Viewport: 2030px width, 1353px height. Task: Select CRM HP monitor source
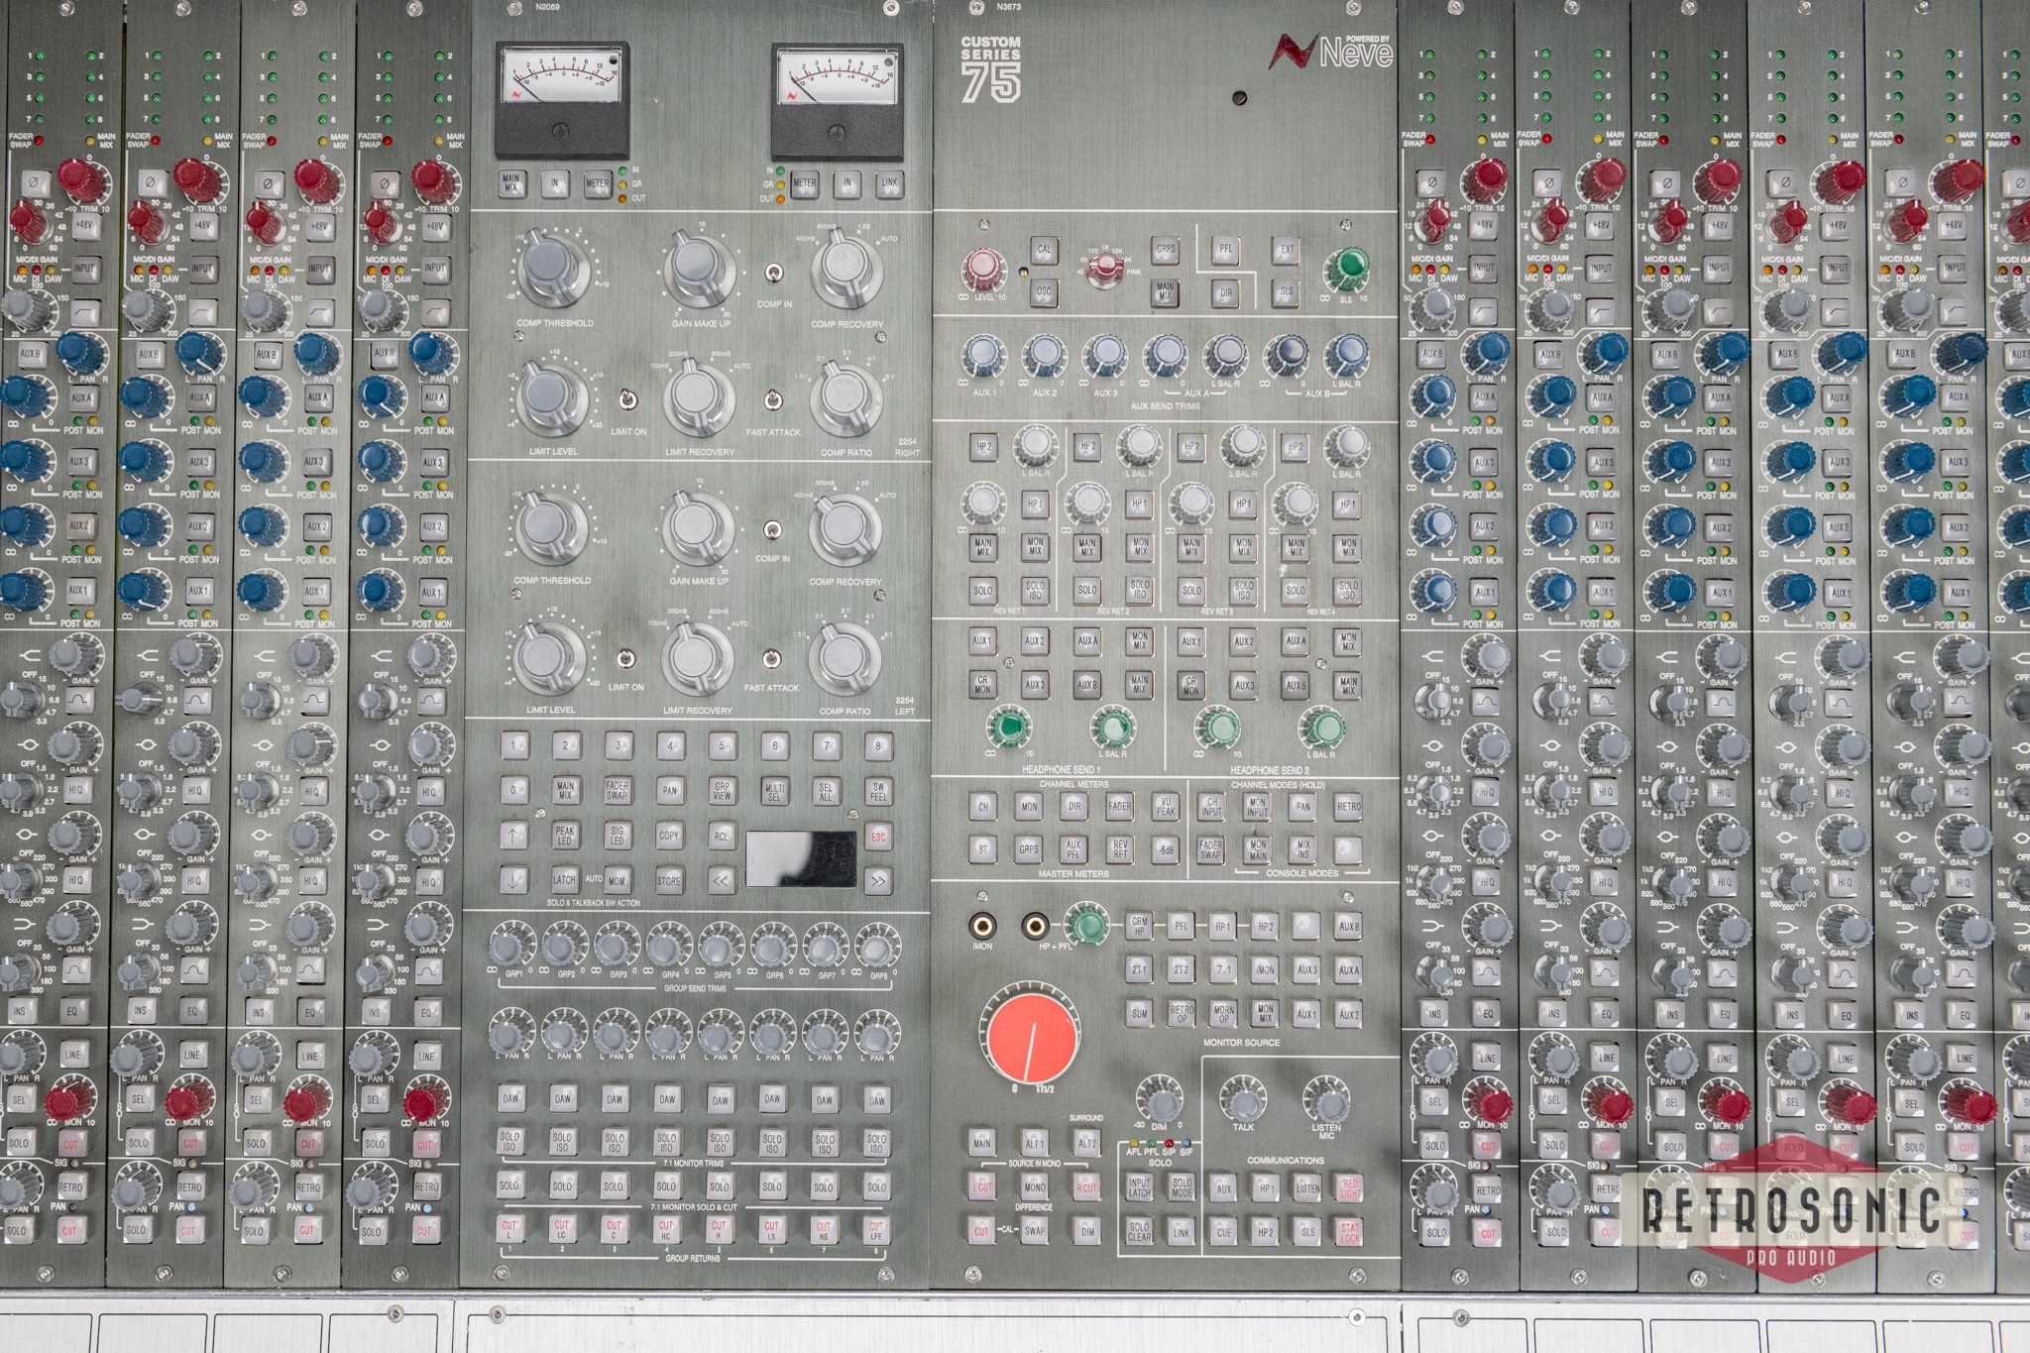[x=1140, y=926]
